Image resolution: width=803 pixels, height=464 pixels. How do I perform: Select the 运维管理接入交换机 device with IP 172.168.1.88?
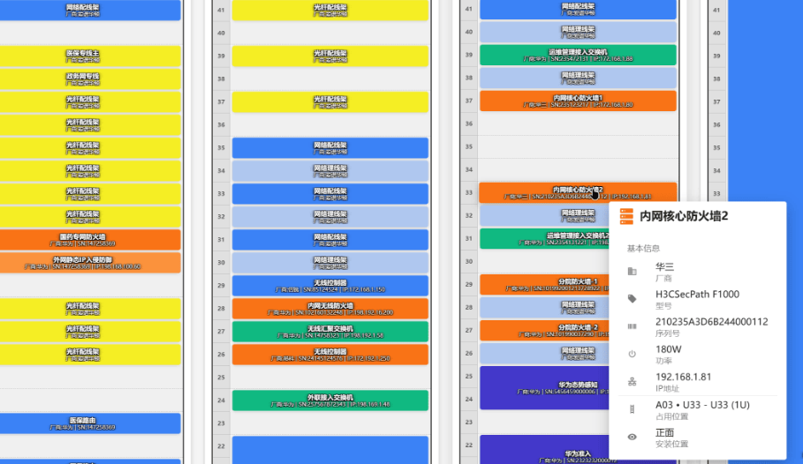578,56
